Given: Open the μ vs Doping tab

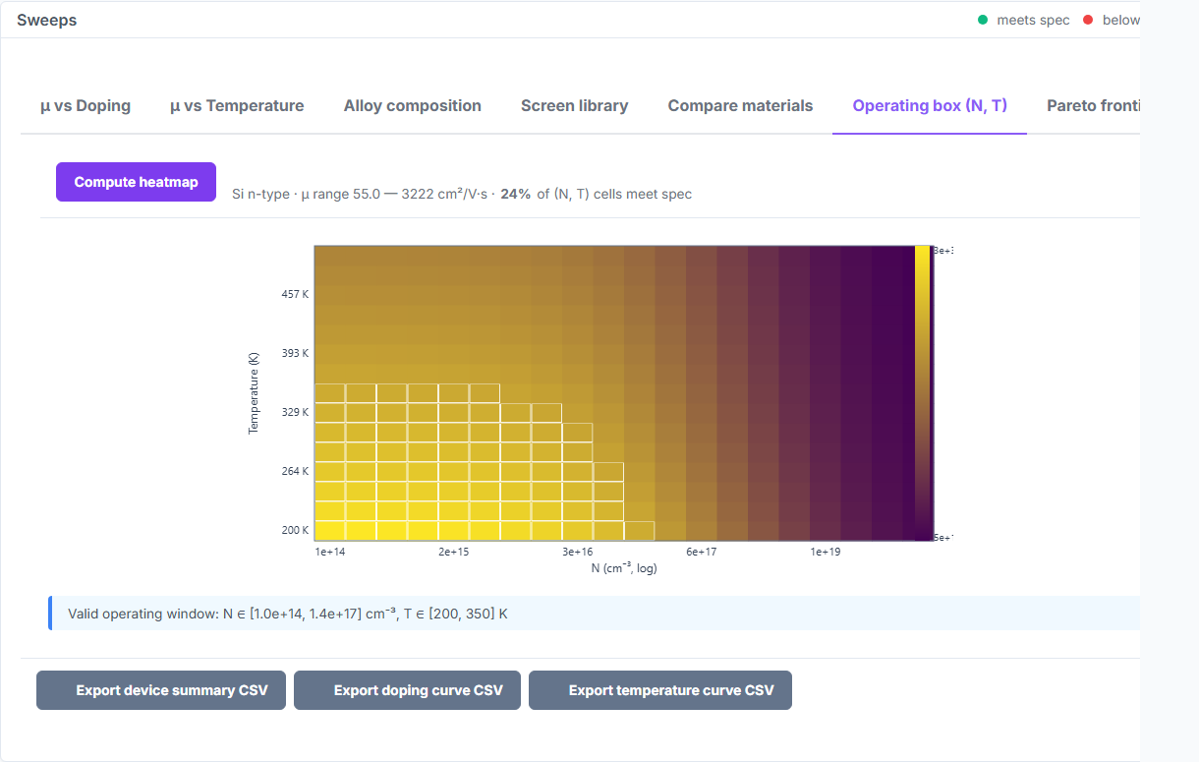Looking at the screenshot, I should point(86,106).
